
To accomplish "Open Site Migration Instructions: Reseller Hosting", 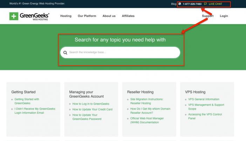I will tap(147, 101).
